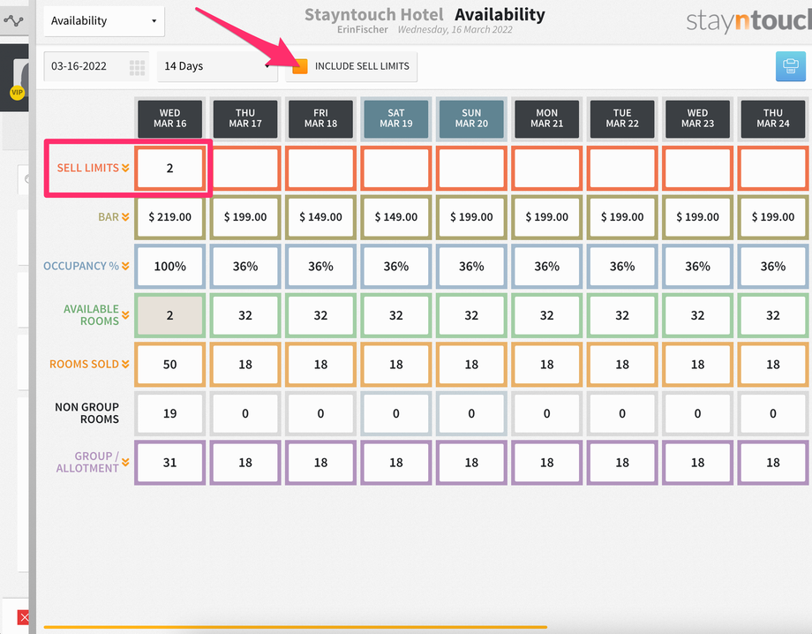Open the calendar grid date picker icon
The height and width of the screenshot is (634, 812).
click(x=137, y=67)
